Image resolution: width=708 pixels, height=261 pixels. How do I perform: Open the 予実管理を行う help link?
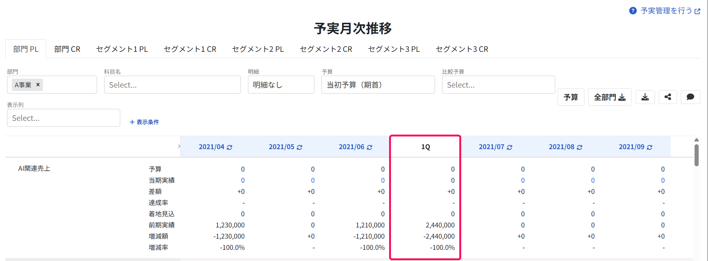click(x=670, y=11)
